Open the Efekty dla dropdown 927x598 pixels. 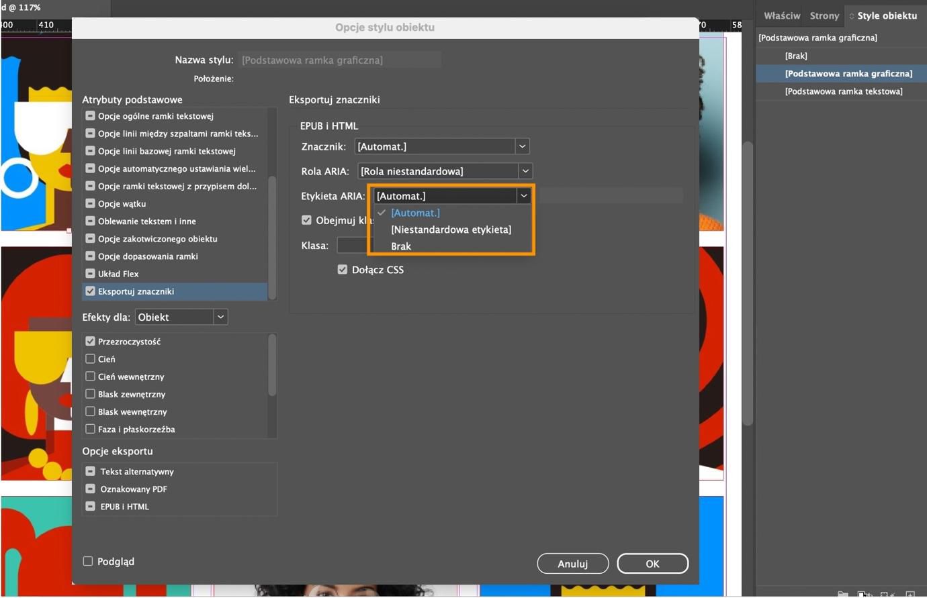[181, 317]
